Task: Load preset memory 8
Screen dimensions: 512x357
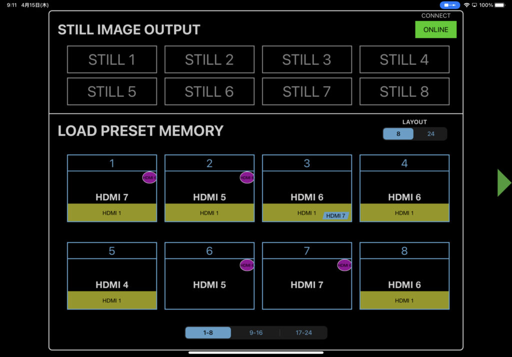Action: pos(404,276)
